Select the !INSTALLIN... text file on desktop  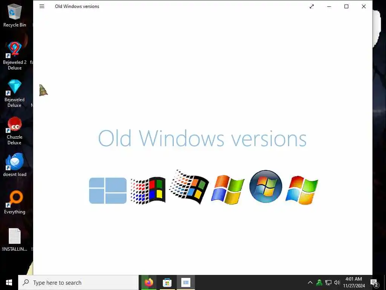(x=15, y=239)
